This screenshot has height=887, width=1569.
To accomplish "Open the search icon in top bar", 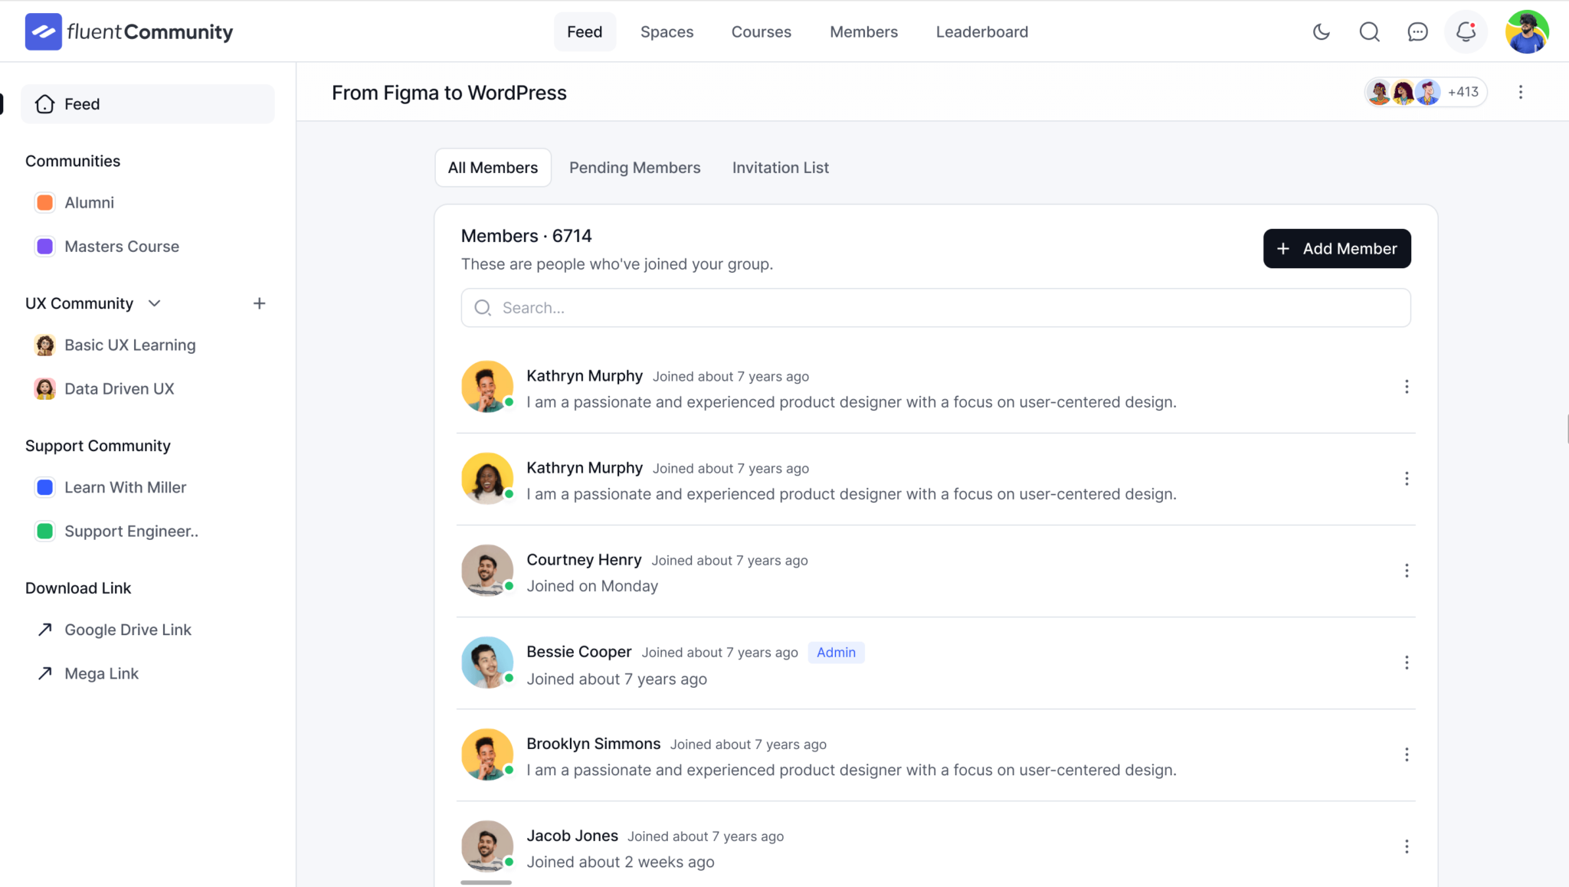I will 1369,32.
